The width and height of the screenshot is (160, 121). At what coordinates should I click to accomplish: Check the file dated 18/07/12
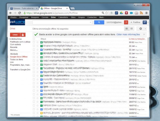[x=34, y=105]
